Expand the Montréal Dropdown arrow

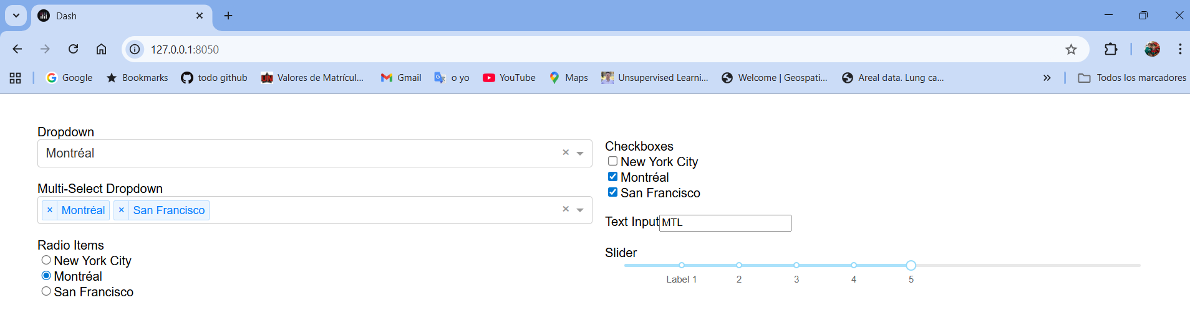click(x=580, y=154)
